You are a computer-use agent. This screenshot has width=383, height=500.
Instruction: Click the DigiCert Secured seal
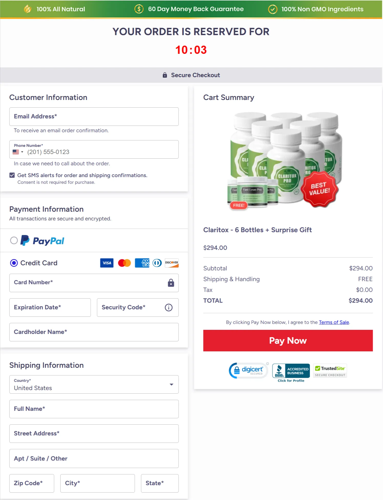point(247,370)
